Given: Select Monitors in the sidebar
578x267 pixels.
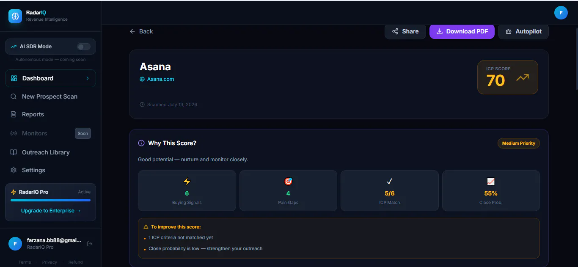Looking at the screenshot, I should 34,133.
